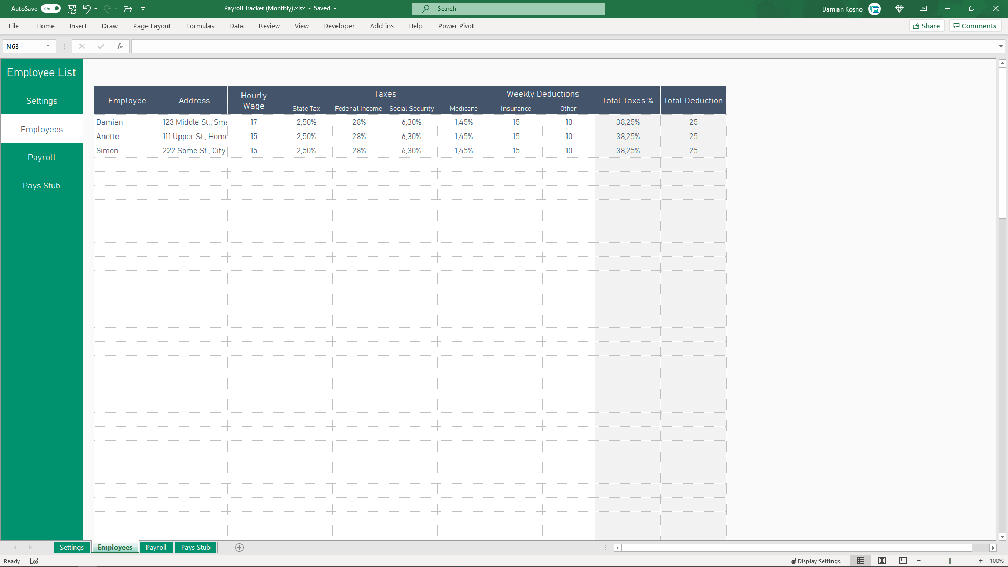The height and width of the screenshot is (567, 1008).
Task: Open the Add-ins ribbon tab
Action: [382, 26]
